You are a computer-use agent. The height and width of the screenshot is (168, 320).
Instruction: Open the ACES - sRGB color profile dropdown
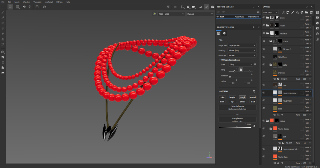coord(171,14)
